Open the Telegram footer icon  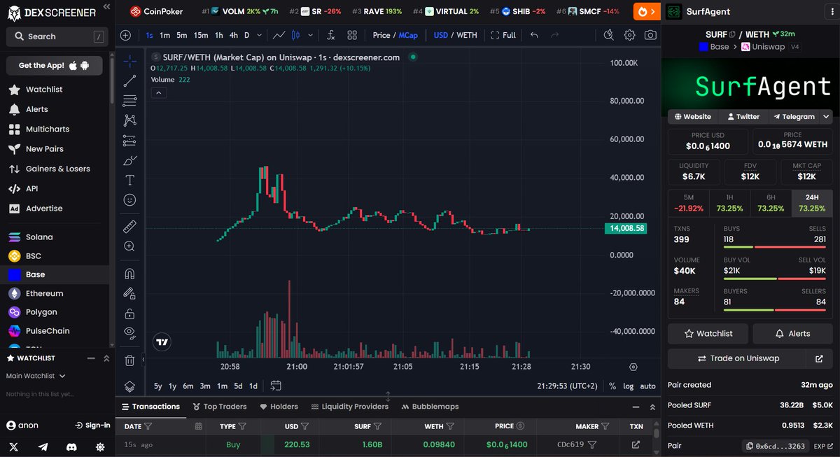(x=43, y=447)
